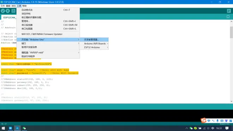This screenshot has width=233, height=131.
Task: Expand the ESP32 Arduino submenu
Action: (94, 47)
